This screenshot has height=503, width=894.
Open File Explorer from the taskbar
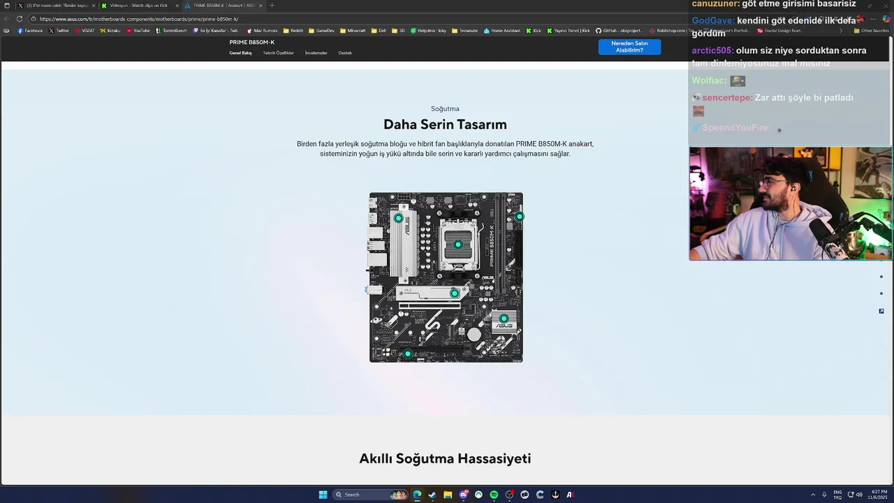coord(448,495)
